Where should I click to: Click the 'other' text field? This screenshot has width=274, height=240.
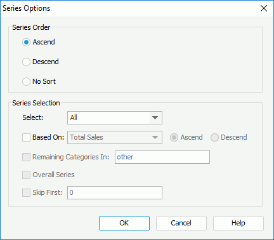(162, 157)
